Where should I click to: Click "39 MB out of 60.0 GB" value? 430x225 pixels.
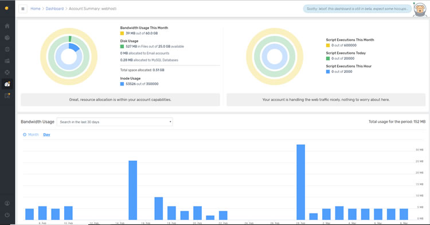click(x=142, y=33)
